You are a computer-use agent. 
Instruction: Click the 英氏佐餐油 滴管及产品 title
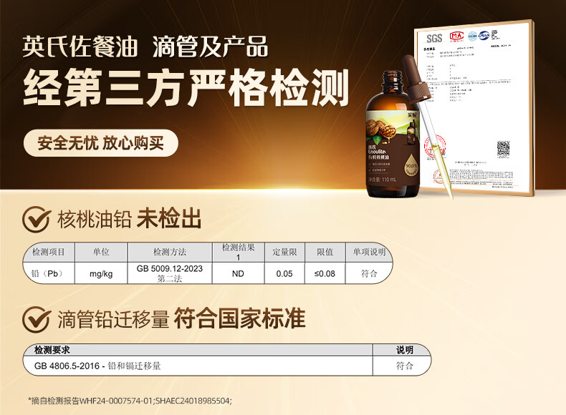pos(145,47)
